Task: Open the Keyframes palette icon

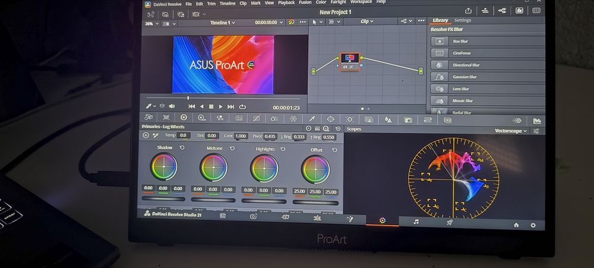Action: pyautogui.click(x=517, y=121)
